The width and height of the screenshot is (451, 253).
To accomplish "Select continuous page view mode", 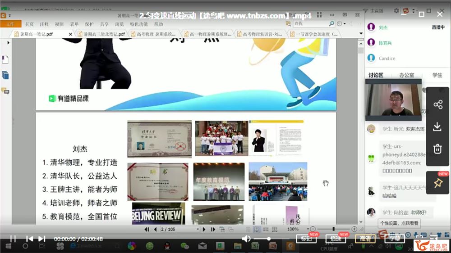I will pyautogui.click(x=257, y=229).
